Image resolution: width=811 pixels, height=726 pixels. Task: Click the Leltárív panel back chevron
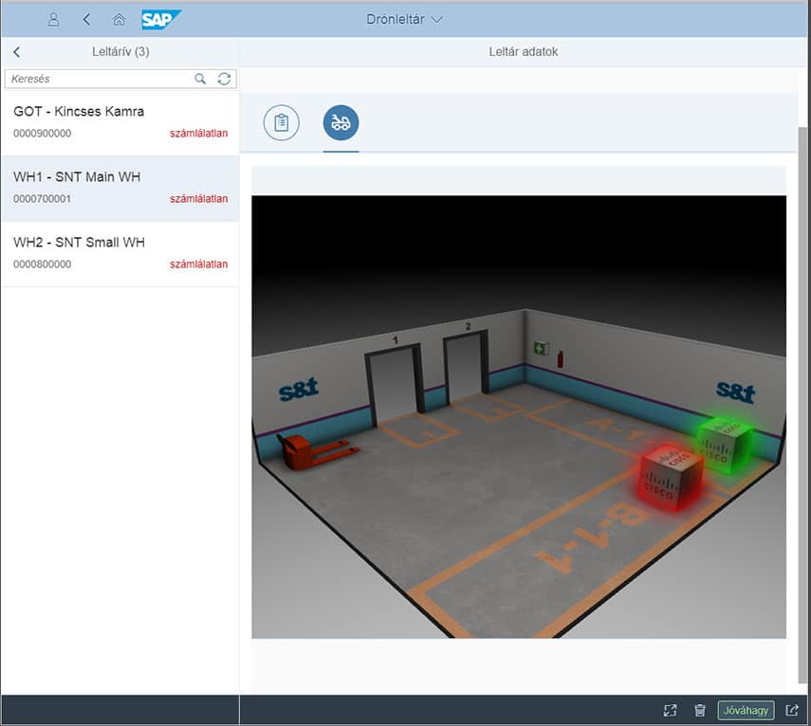[17, 52]
